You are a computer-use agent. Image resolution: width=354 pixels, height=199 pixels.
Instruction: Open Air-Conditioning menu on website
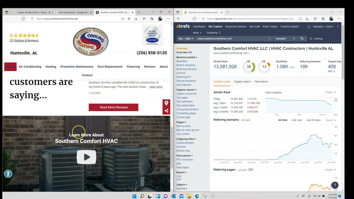click(x=30, y=67)
